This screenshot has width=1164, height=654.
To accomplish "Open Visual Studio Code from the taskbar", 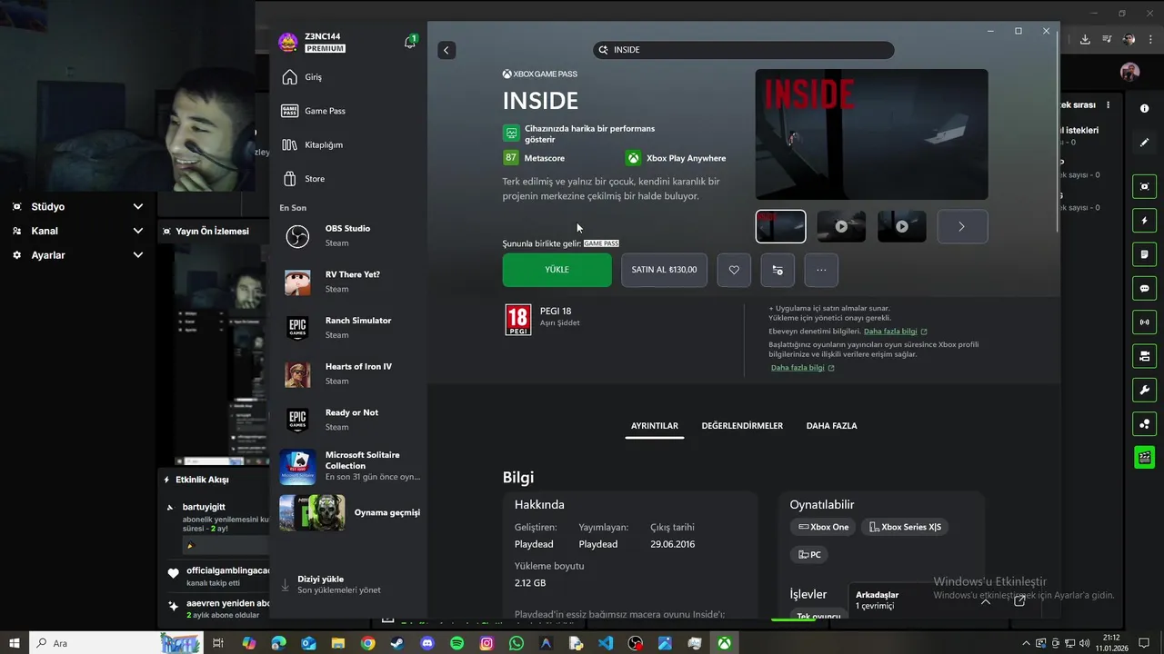I will coord(606,643).
